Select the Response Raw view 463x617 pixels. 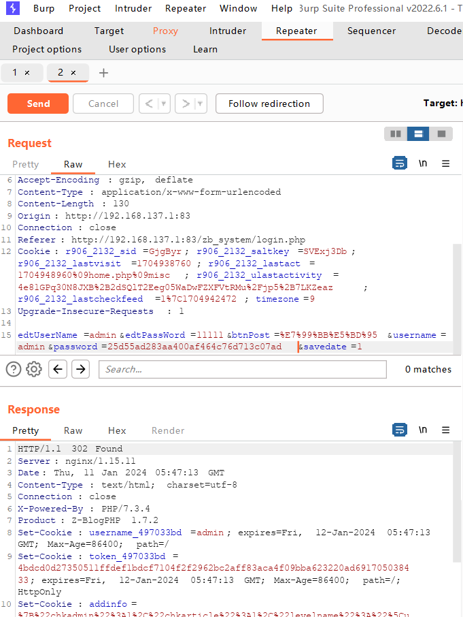73,430
